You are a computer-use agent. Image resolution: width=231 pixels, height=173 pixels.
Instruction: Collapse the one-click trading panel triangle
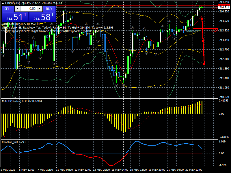[x=3, y=3]
